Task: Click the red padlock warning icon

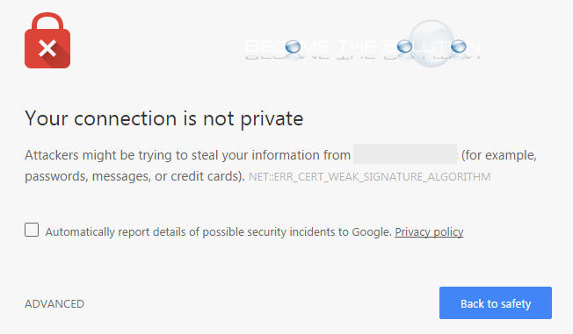Action: pyautogui.click(x=47, y=40)
